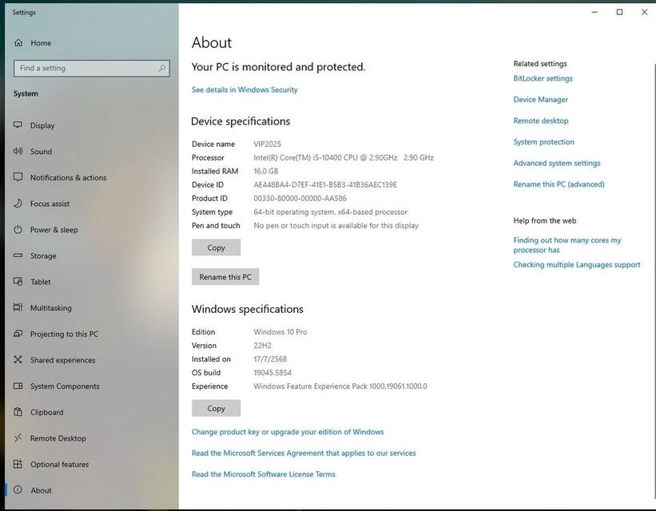Open Device Manager link
656x511 pixels.
[540, 100]
